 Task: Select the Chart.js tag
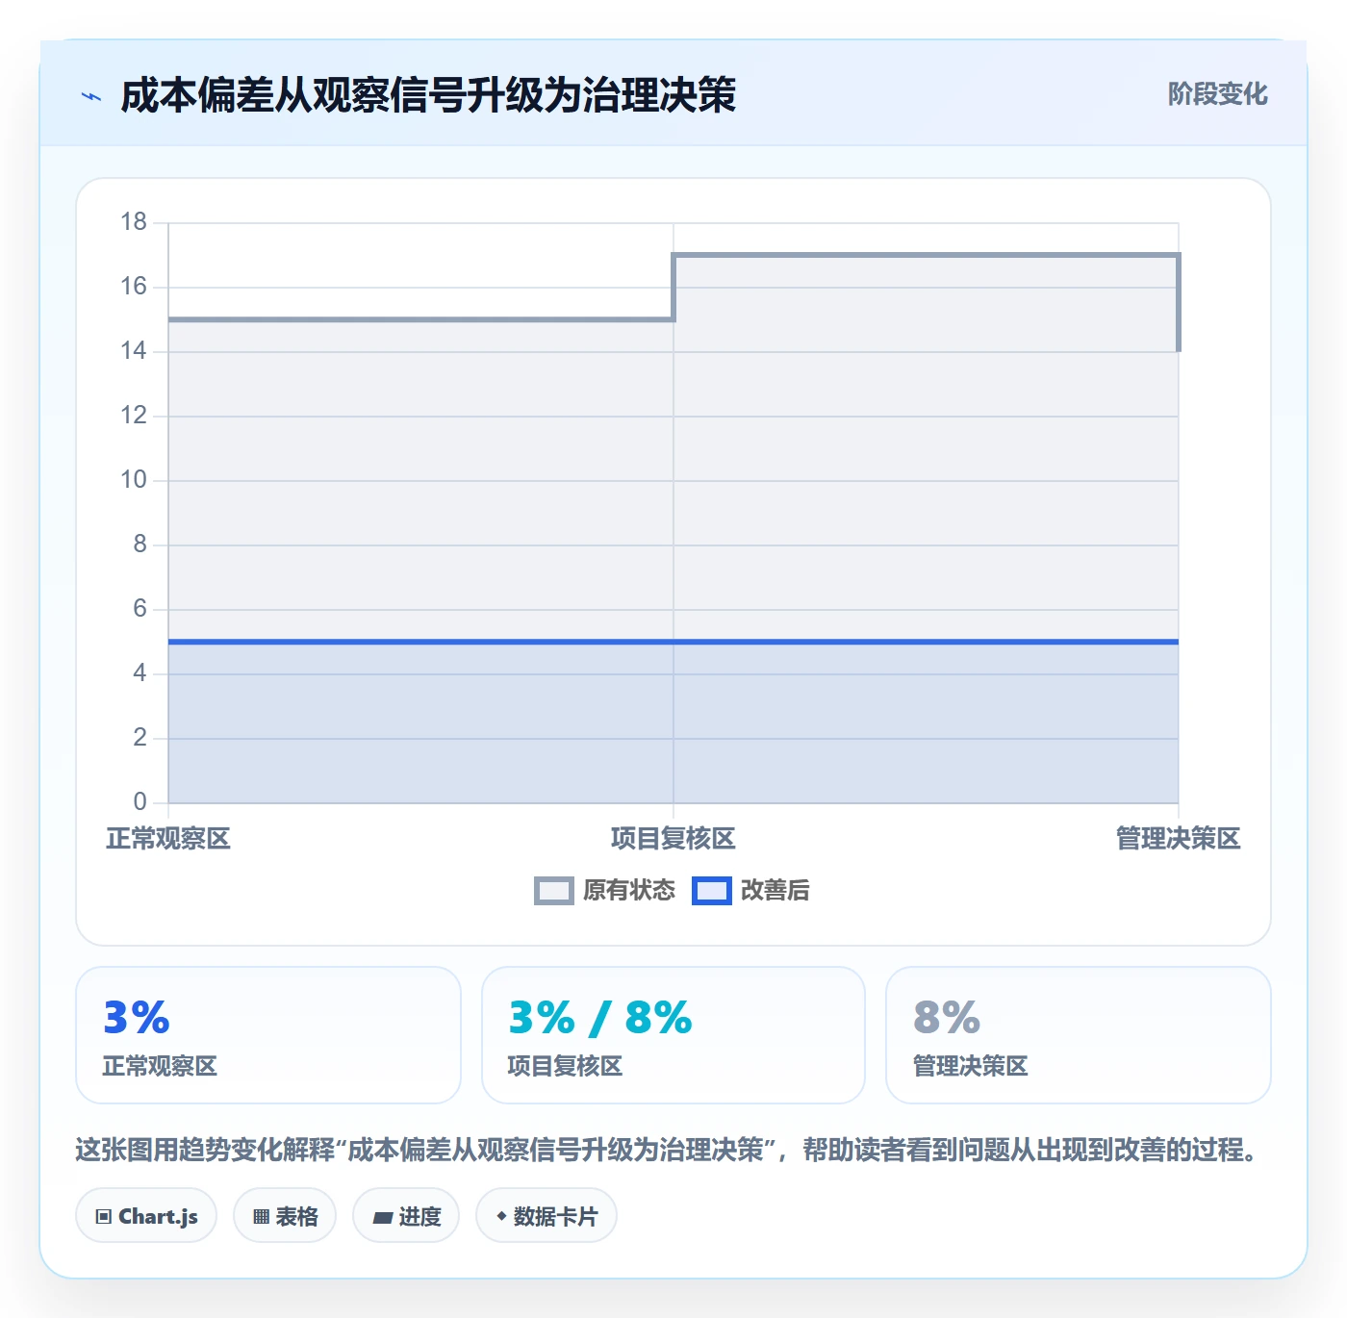[146, 1216]
